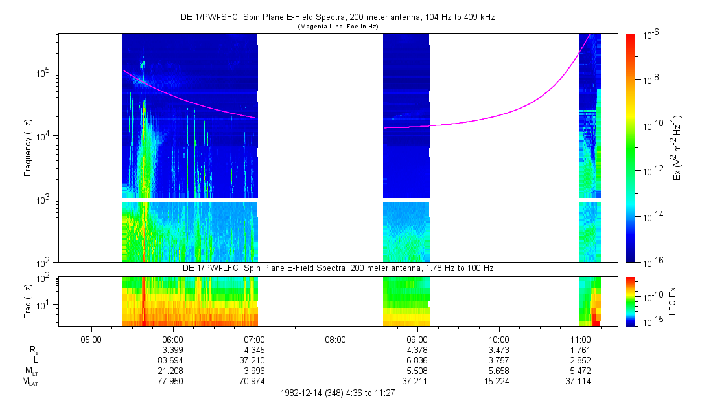Click the SFC spectra plot title
702x401 pixels.
[x=338, y=17]
